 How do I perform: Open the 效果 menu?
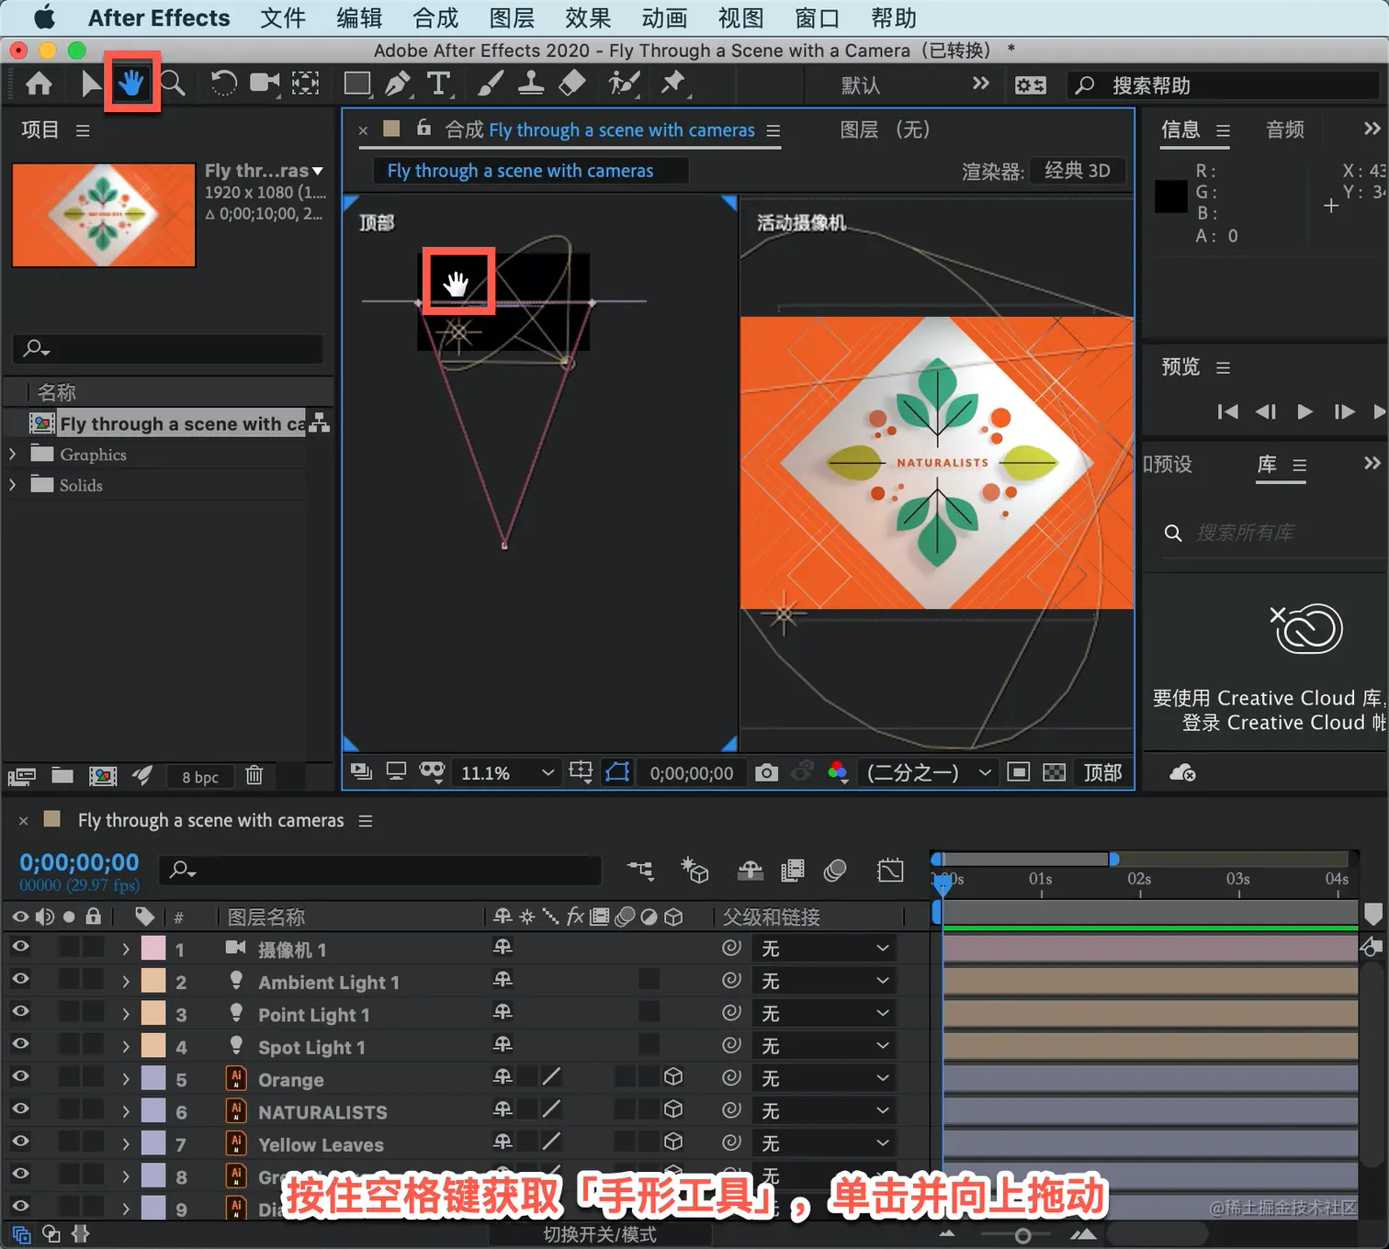coord(588,18)
